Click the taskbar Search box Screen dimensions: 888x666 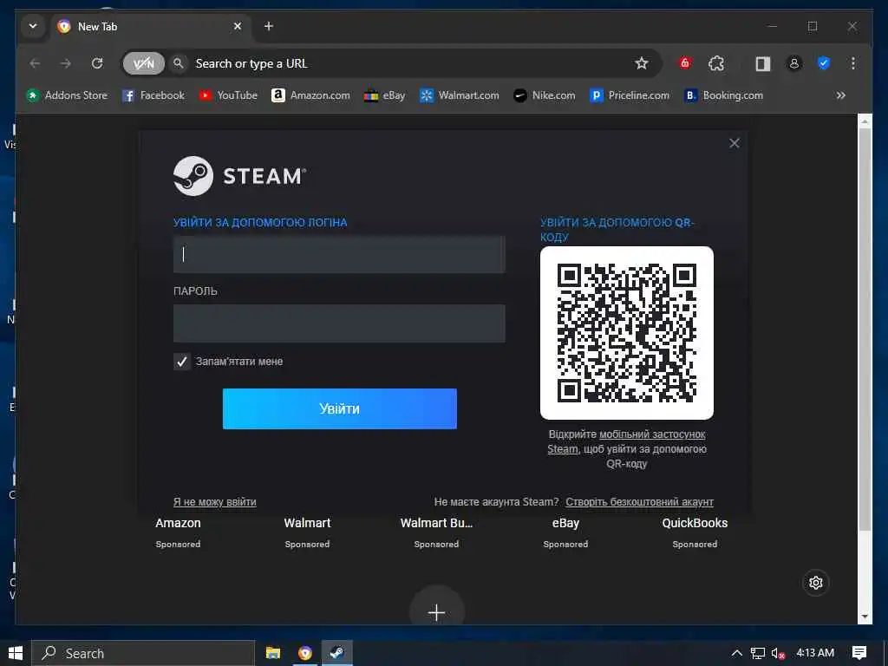[143, 653]
